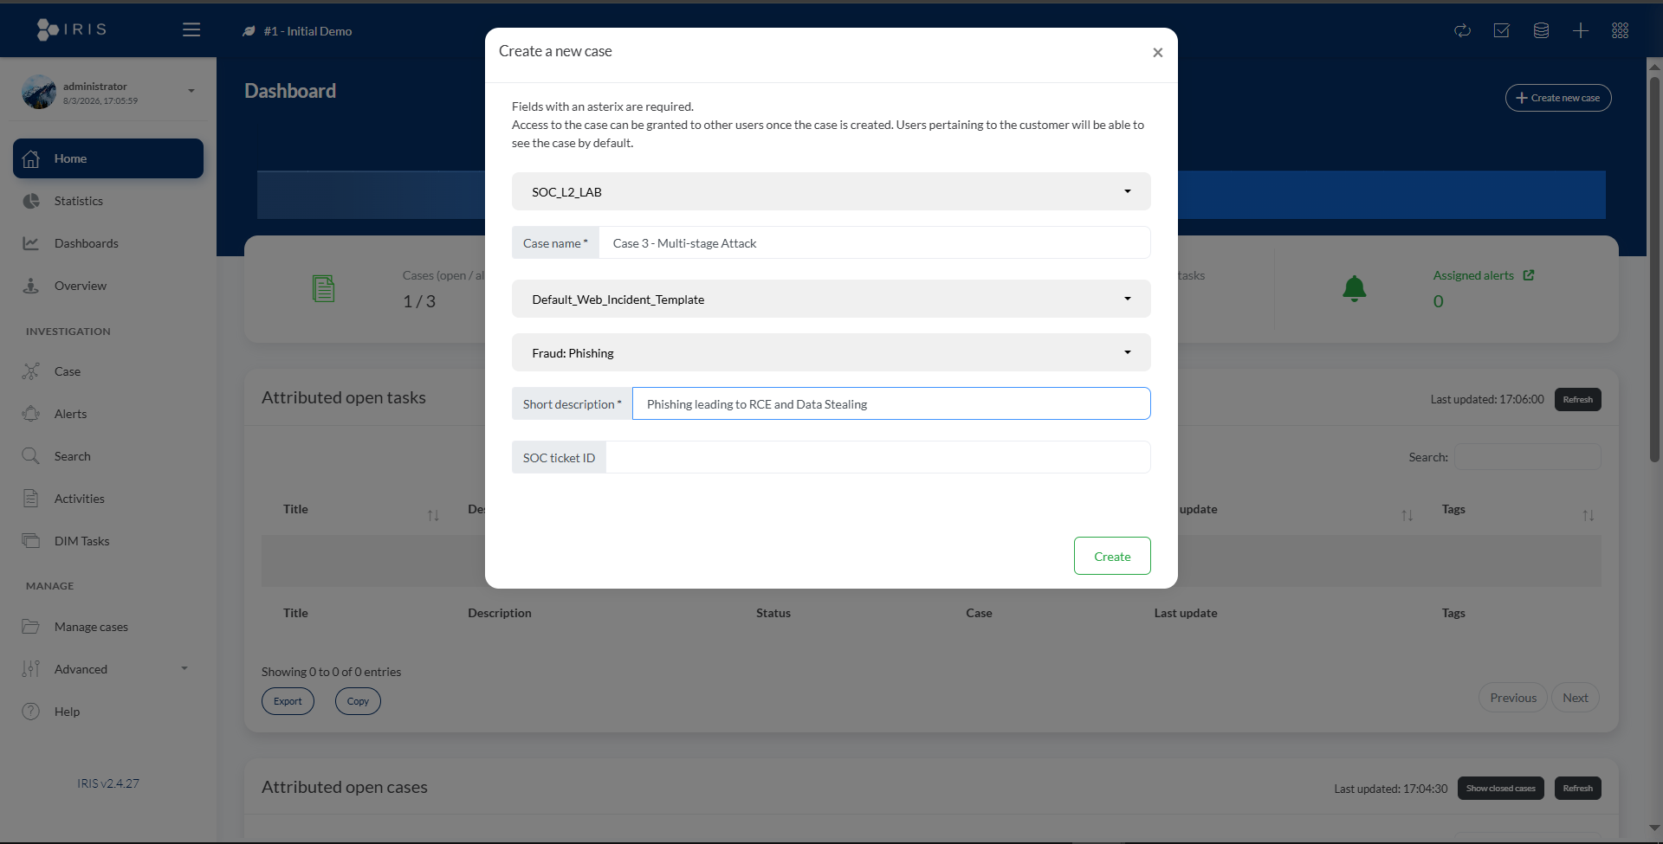Open the apps grid icon at top right
1663x844 pixels.
1620,31
